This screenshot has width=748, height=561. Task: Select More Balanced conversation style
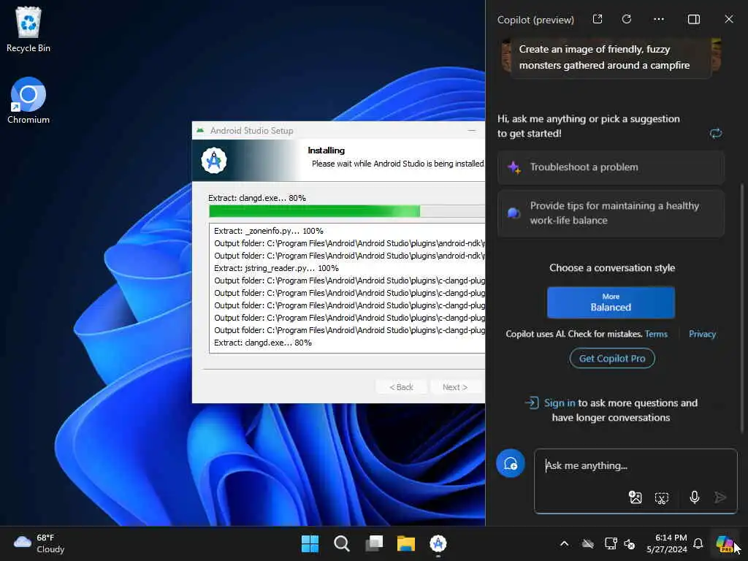611,302
